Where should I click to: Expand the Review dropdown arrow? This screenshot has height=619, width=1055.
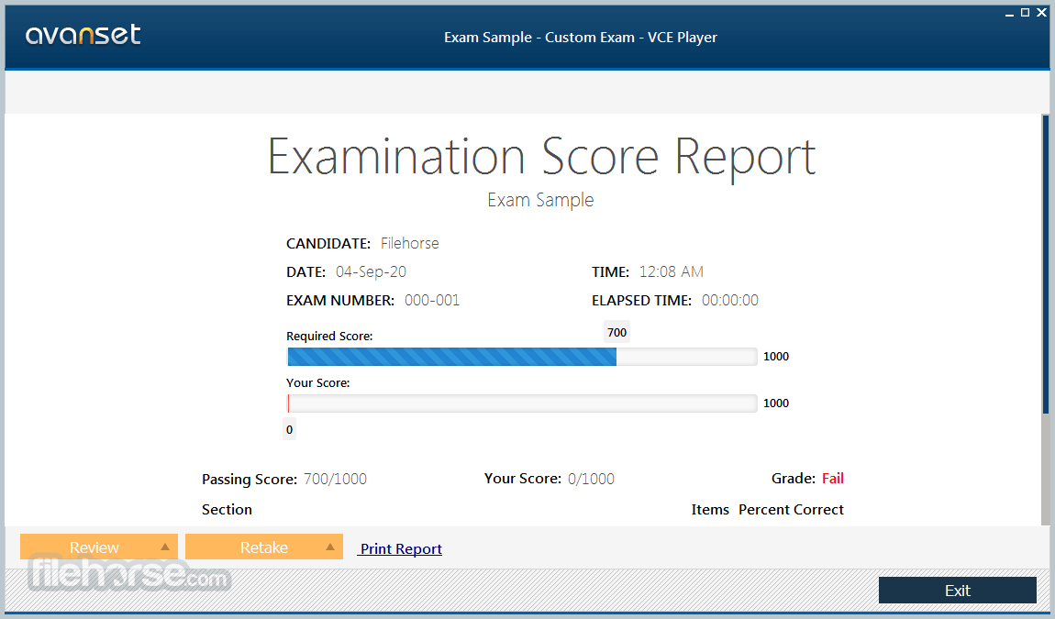coord(165,547)
